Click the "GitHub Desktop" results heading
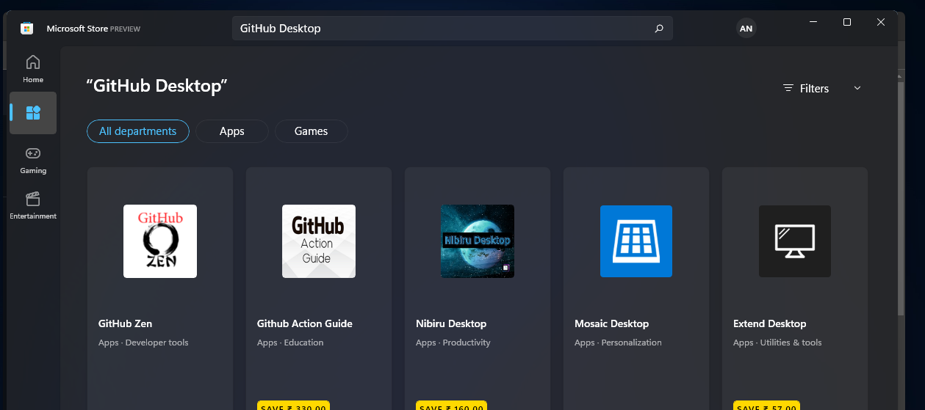 coord(157,86)
